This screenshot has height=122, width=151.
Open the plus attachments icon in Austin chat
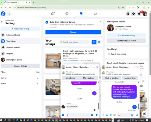(x=63, y=115)
